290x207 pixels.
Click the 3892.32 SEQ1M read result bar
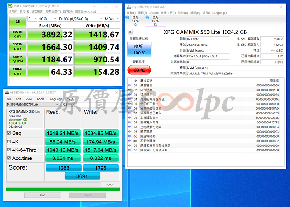coord(50,34)
